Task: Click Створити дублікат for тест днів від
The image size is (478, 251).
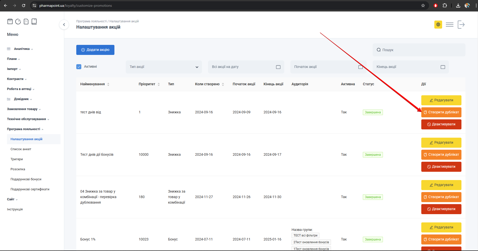Action: pyautogui.click(x=441, y=112)
